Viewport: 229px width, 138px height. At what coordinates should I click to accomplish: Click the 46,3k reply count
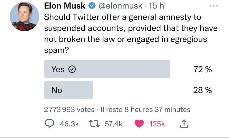click(69, 124)
